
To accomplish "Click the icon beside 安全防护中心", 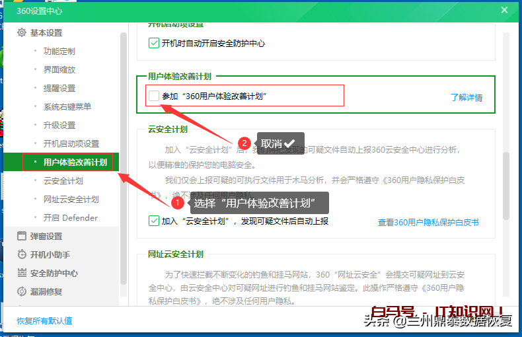I will click(22, 273).
